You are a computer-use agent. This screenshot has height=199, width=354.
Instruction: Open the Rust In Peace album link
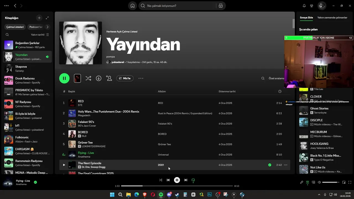pos(185,113)
